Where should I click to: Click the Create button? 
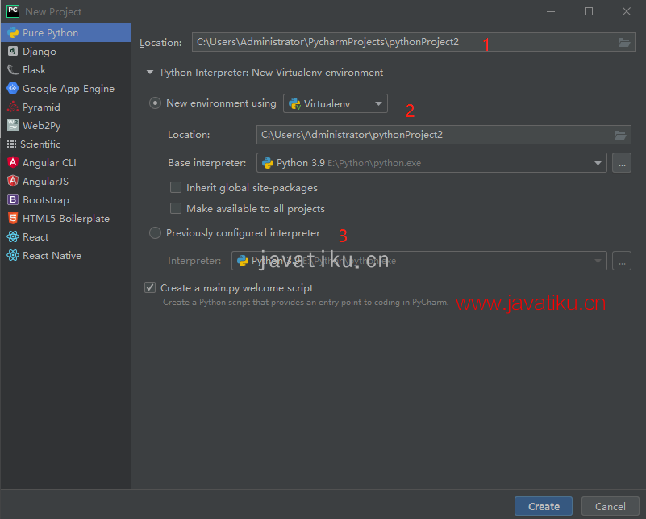(x=544, y=506)
